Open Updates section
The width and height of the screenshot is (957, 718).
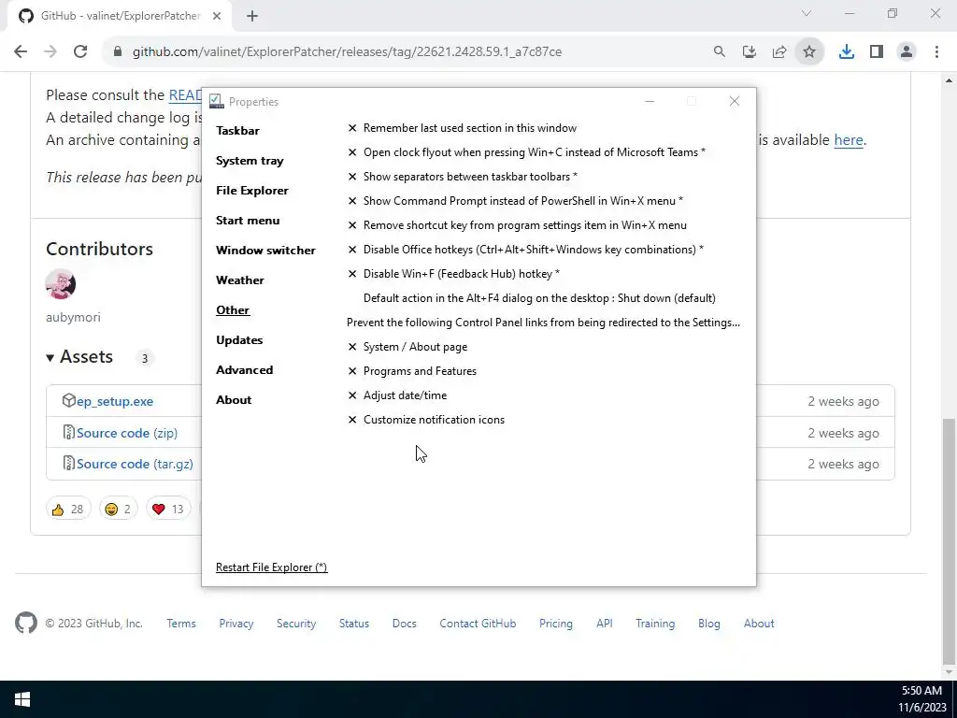(x=239, y=340)
